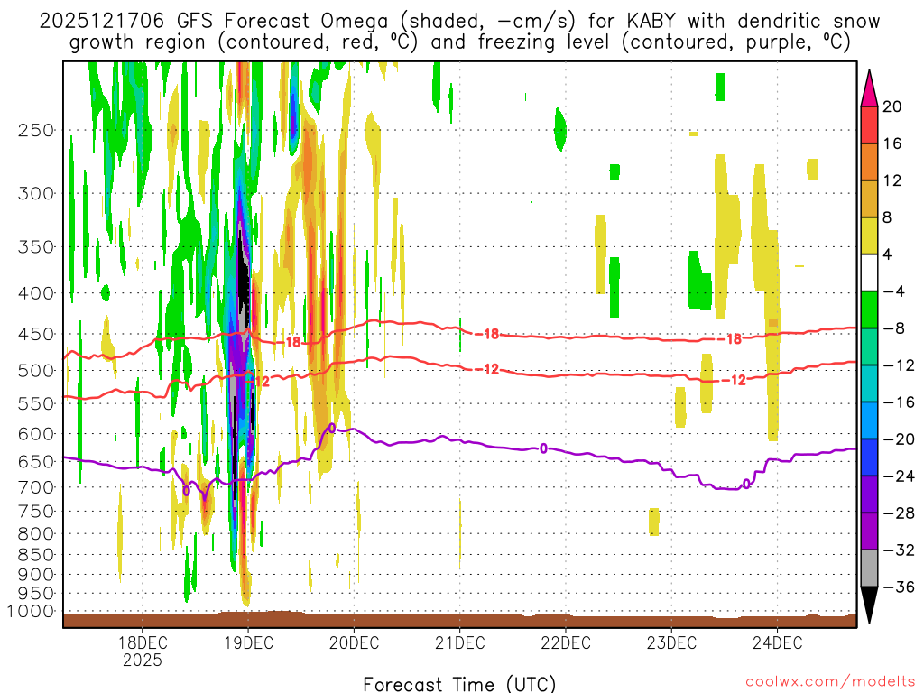Click the 250 pressure level label

point(36,130)
